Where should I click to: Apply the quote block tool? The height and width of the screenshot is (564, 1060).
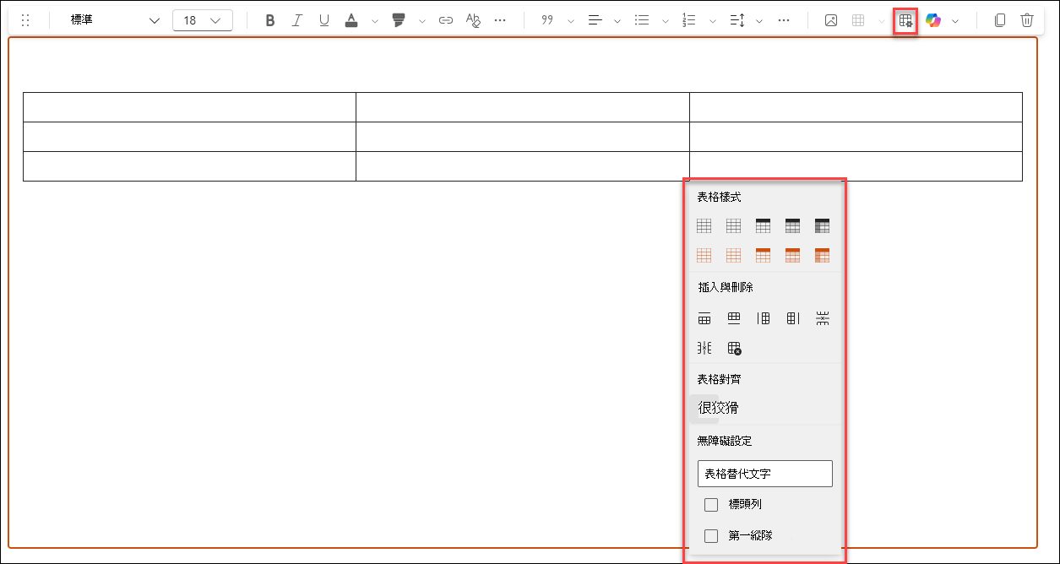click(x=547, y=21)
